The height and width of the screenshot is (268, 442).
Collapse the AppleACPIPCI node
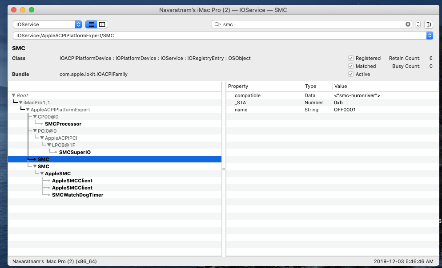point(42,138)
